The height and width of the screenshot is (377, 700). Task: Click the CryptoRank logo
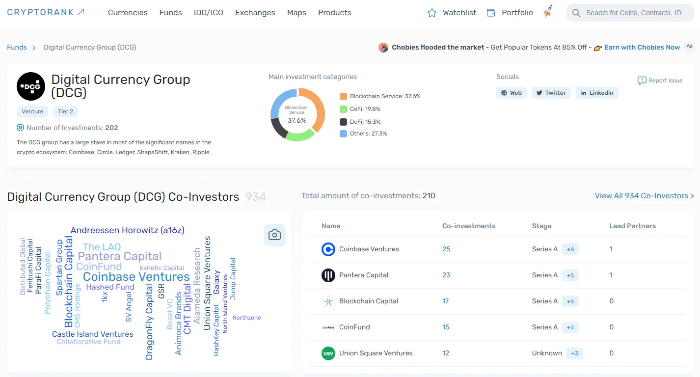tap(46, 12)
